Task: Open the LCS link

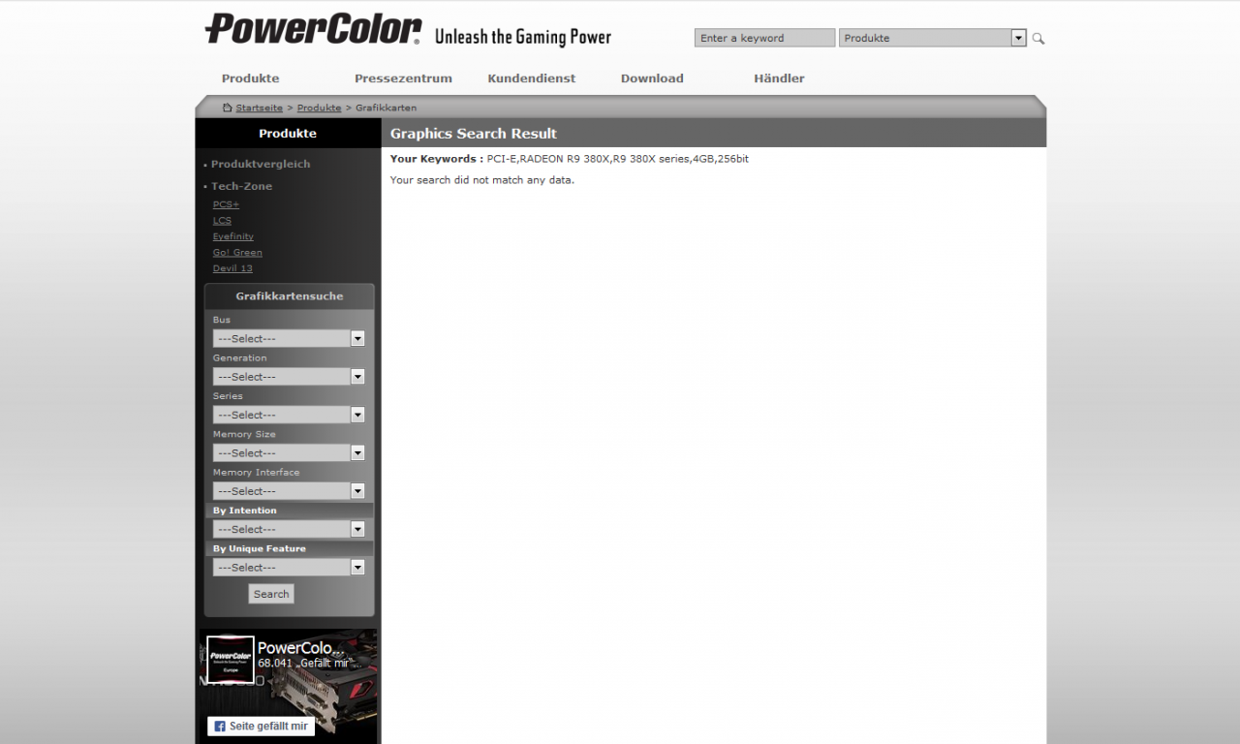Action: click(222, 221)
